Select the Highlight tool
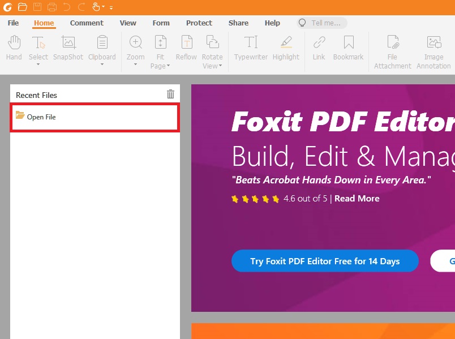455x339 pixels. click(286, 48)
